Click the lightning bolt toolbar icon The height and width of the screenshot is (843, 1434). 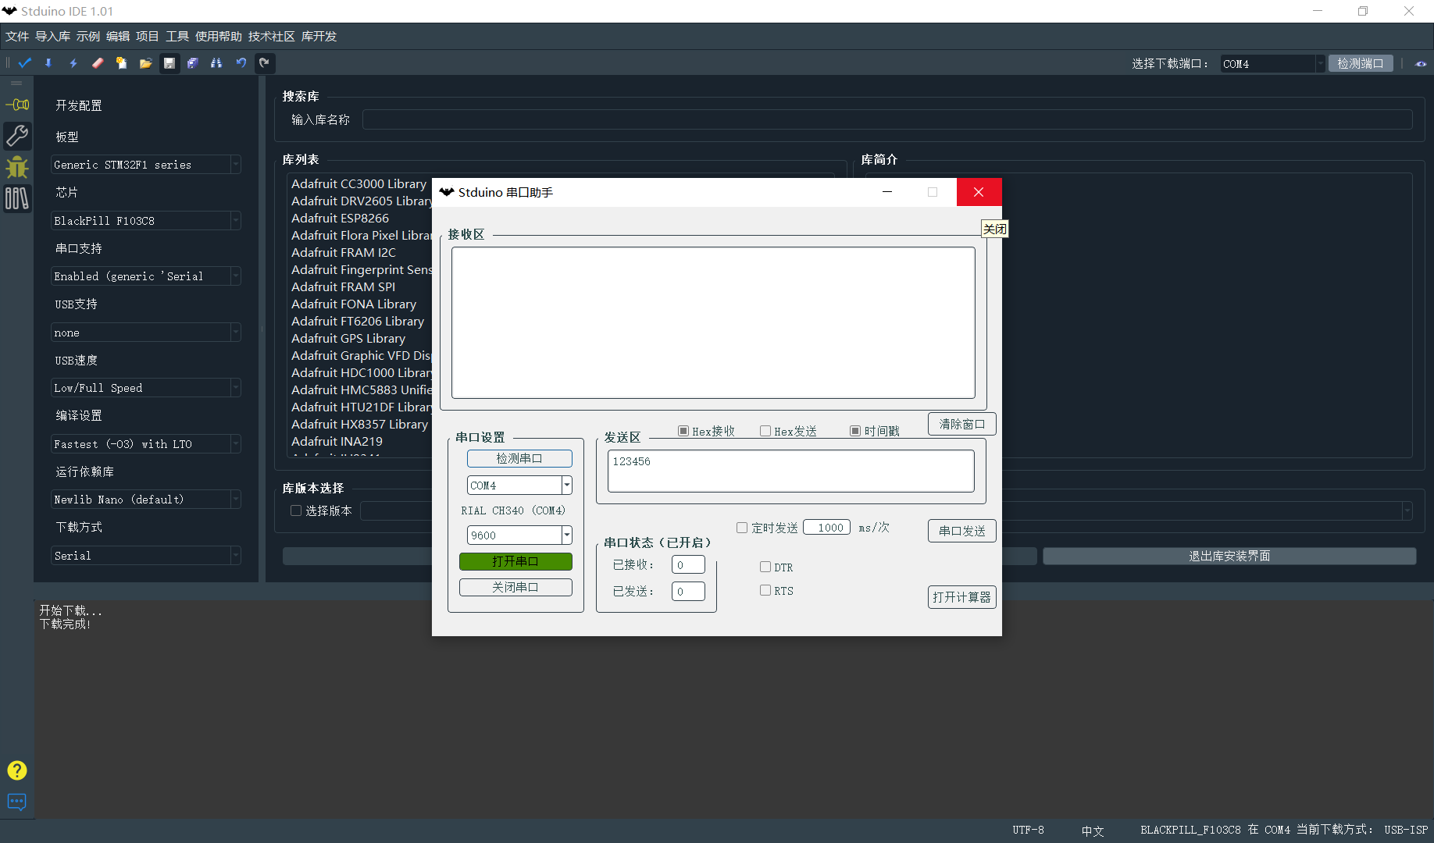tap(73, 63)
